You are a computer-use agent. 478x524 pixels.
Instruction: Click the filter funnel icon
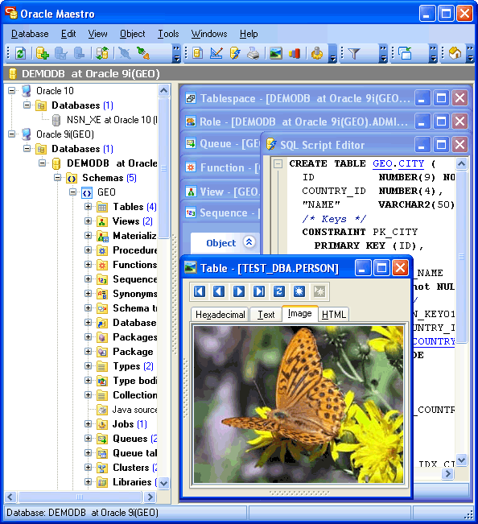[354, 53]
